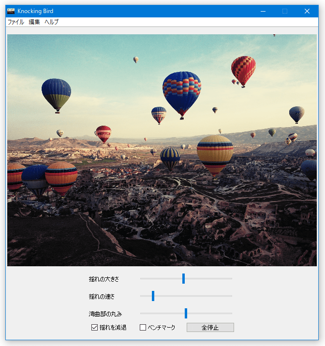
Task: Close the Knocking Bird window
Action: [x=307, y=11]
